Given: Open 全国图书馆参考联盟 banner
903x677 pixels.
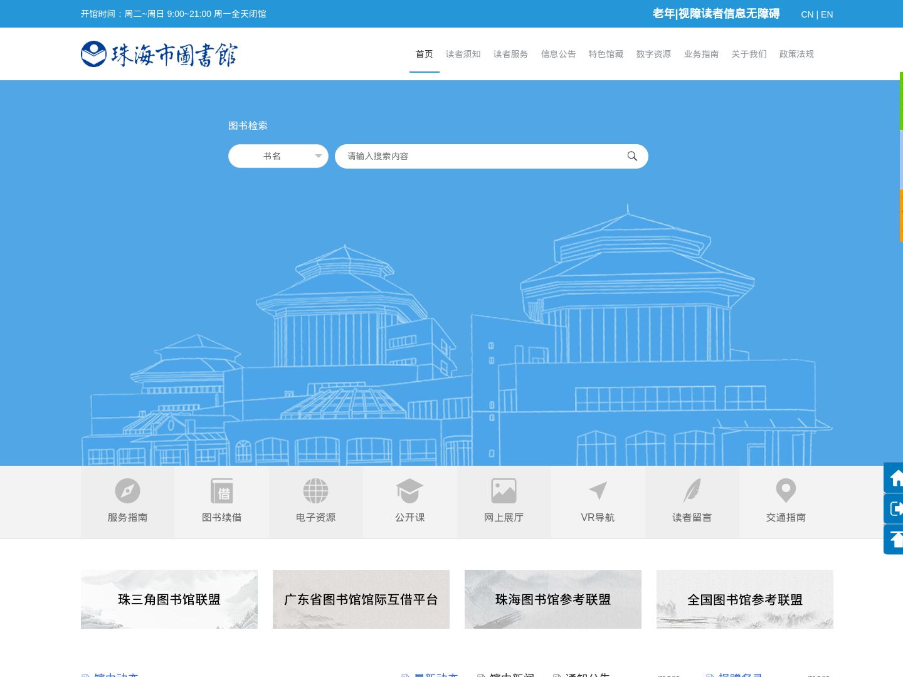Looking at the screenshot, I should [x=745, y=599].
